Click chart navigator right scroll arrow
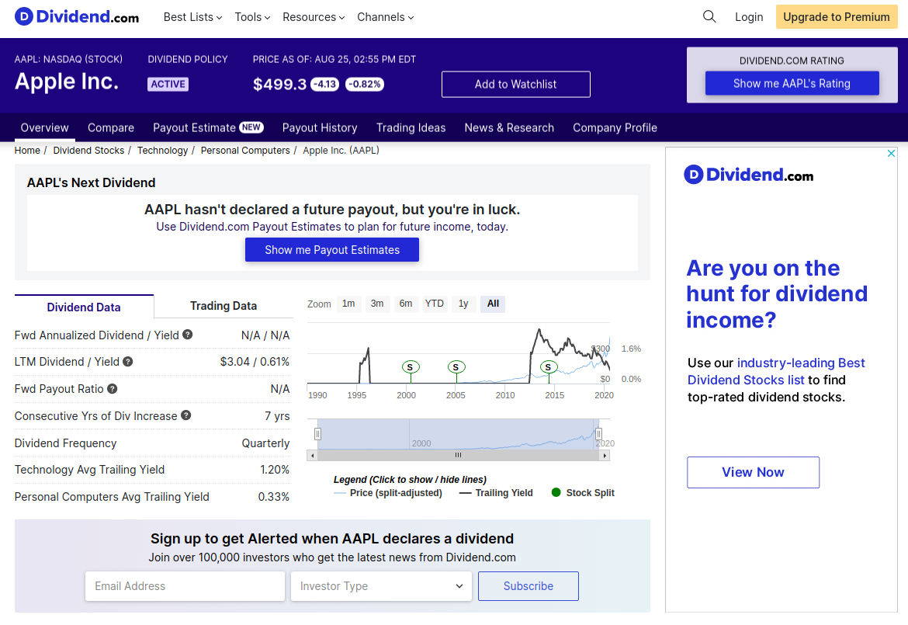 click(605, 455)
